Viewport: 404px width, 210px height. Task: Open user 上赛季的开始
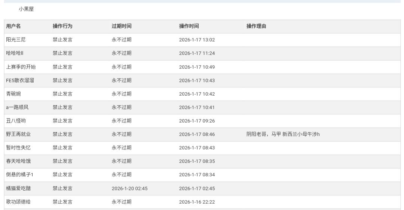(21, 67)
